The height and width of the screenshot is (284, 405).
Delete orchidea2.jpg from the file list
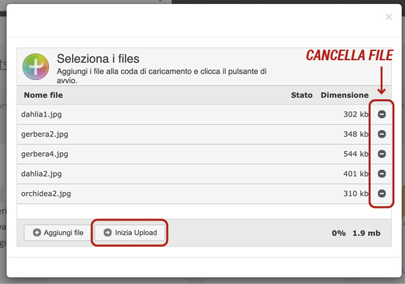tap(382, 193)
